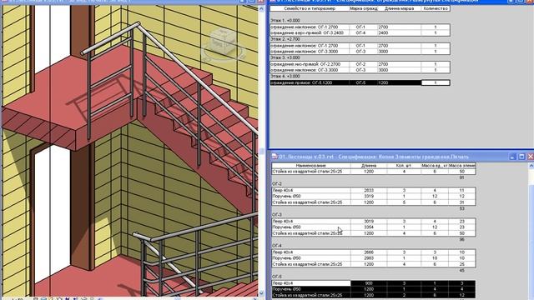The height and width of the screenshot is (300, 534).
Task: Click the subtotal '45' under the ОГ-4 group
Action: click(x=461, y=270)
